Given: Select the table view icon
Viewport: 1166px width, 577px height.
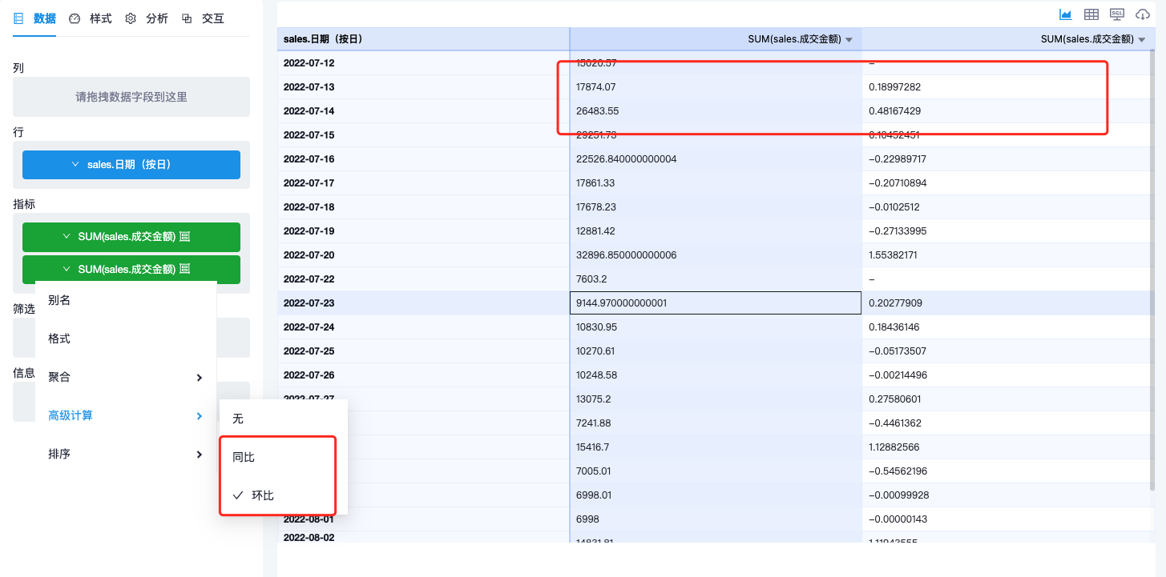Looking at the screenshot, I should click(1091, 14).
